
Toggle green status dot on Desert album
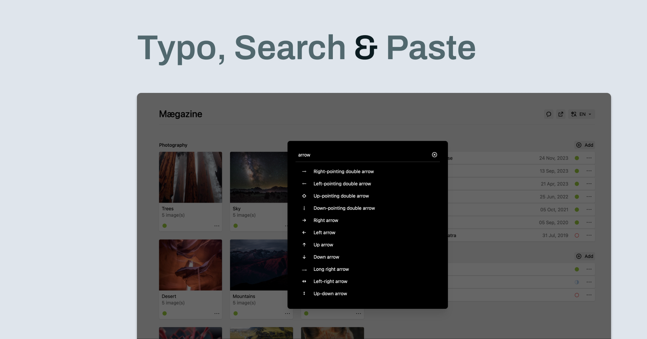point(165,313)
